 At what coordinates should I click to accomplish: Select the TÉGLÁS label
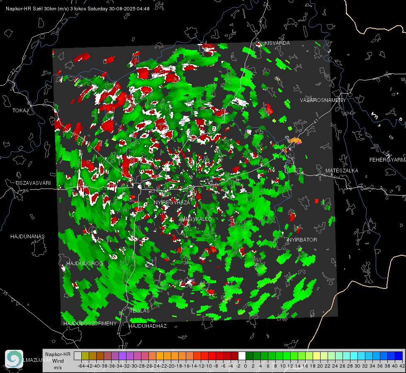point(140,311)
